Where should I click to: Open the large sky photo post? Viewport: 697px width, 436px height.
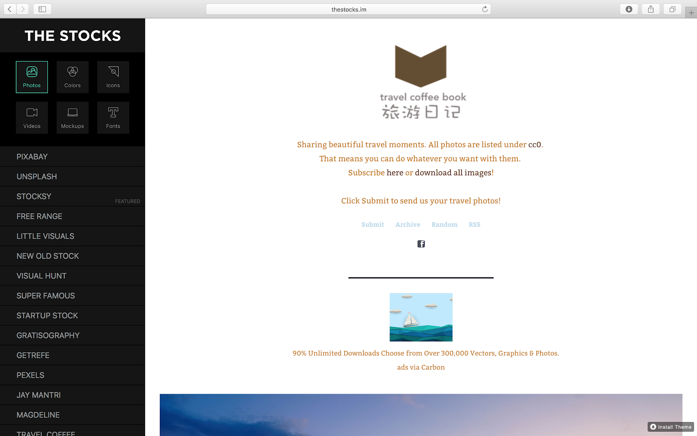(421, 415)
